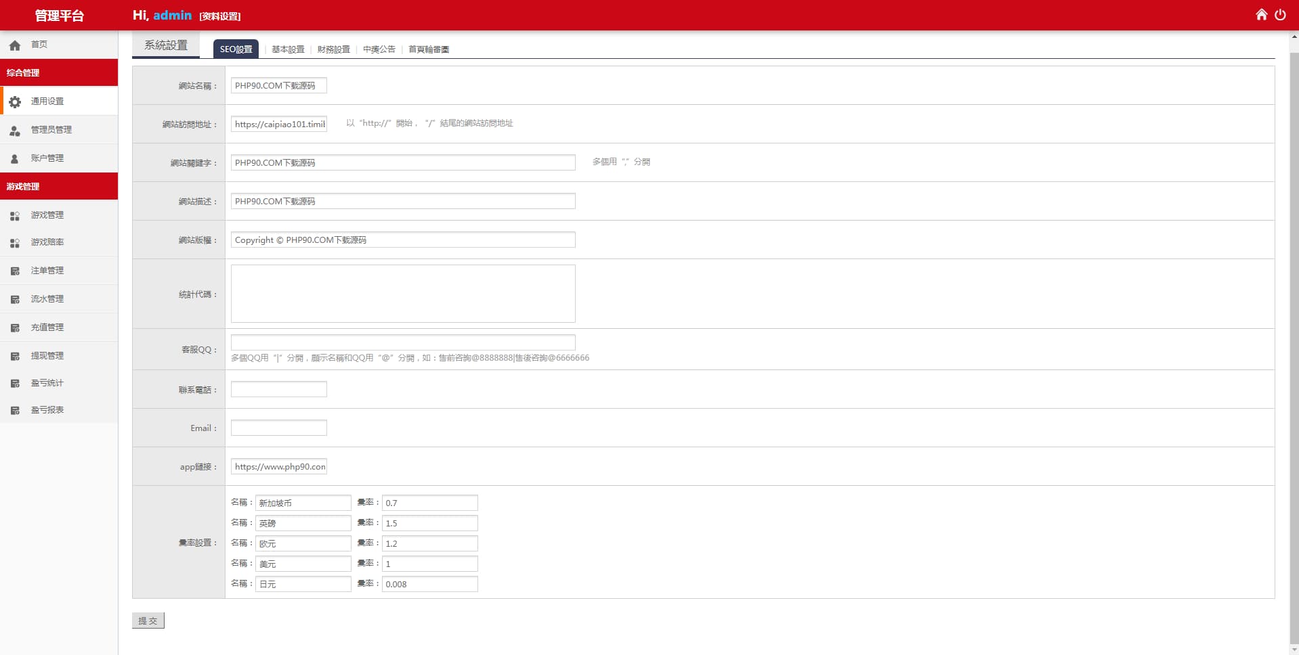Click the 客服QQ input field
This screenshot has height=655, width=1299.
[403, 342]
